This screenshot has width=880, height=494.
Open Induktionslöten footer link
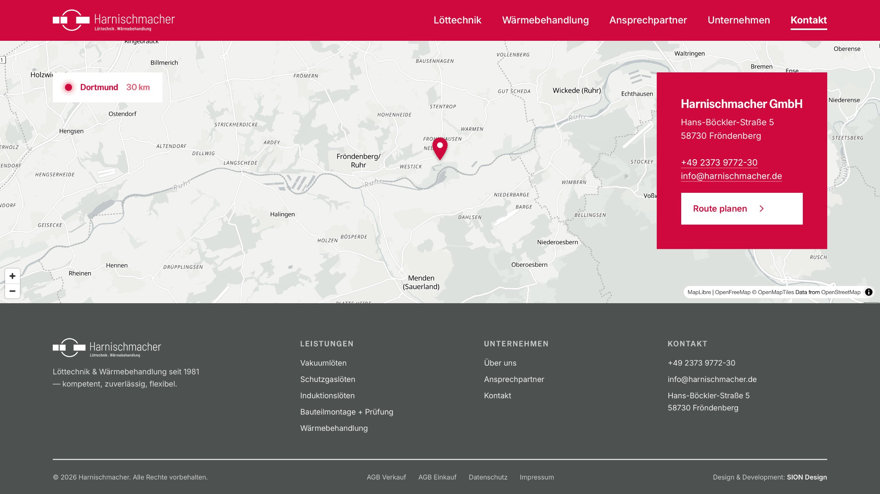(327, 396)
